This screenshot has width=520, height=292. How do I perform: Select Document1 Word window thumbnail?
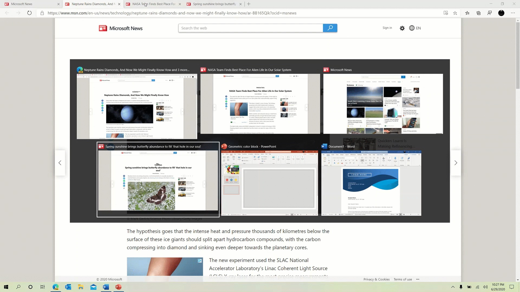coord(371,182)
